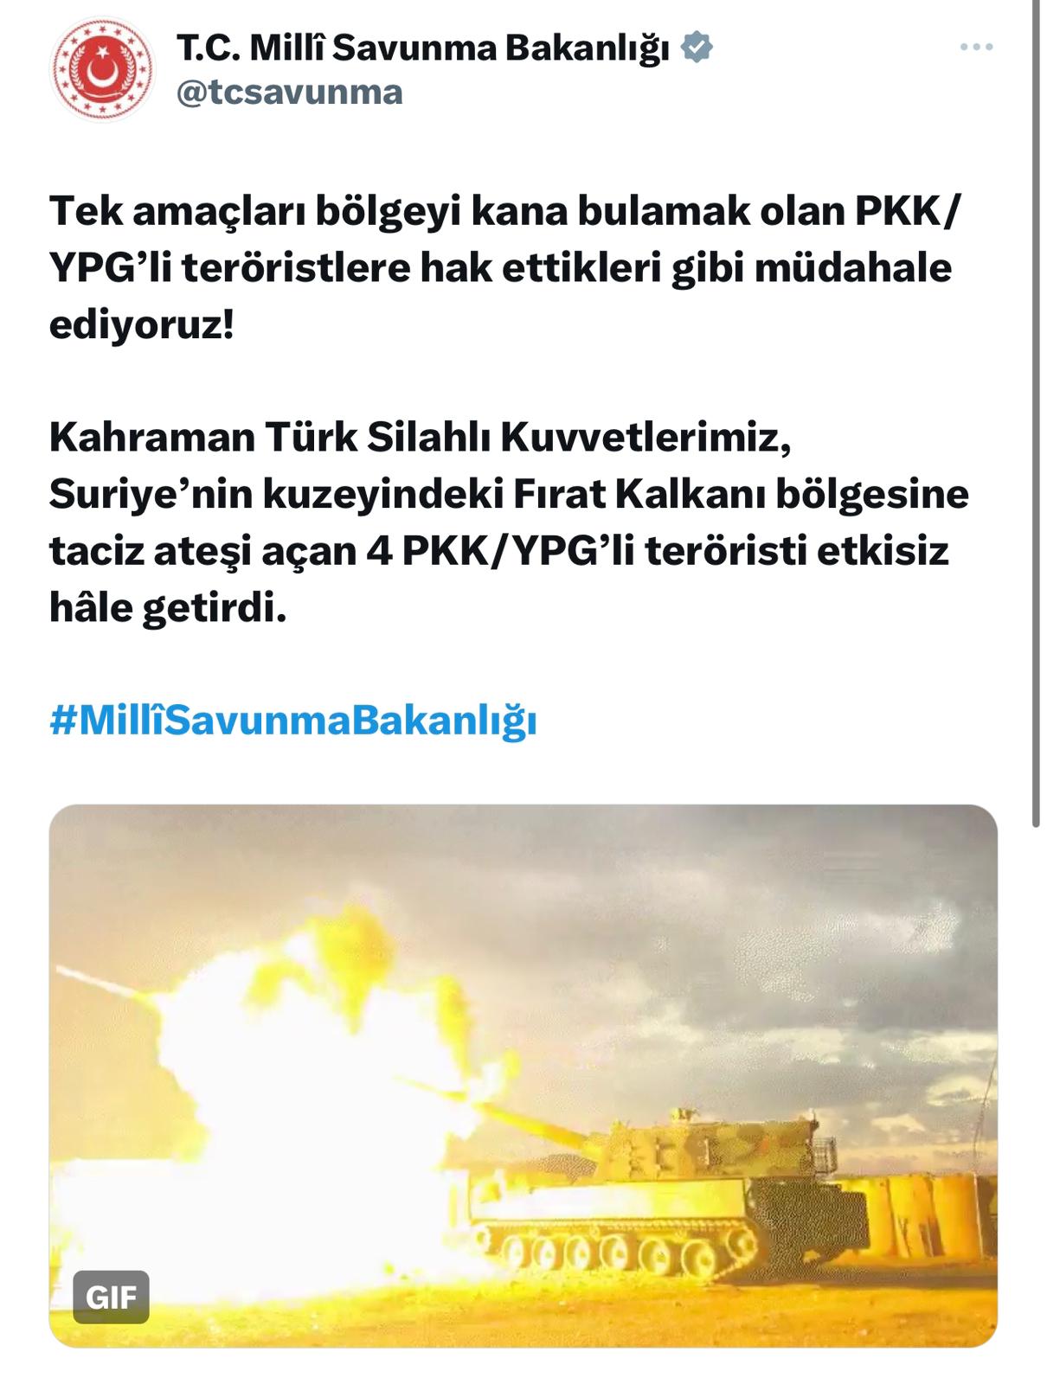Open the three-dot more options menu

point(976,47)
